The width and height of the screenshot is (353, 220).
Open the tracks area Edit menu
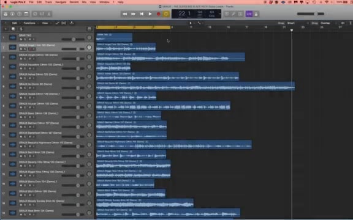[15, 23]
